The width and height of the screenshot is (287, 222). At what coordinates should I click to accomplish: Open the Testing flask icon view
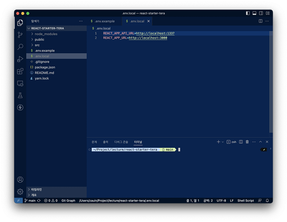[x=20, y=96]
